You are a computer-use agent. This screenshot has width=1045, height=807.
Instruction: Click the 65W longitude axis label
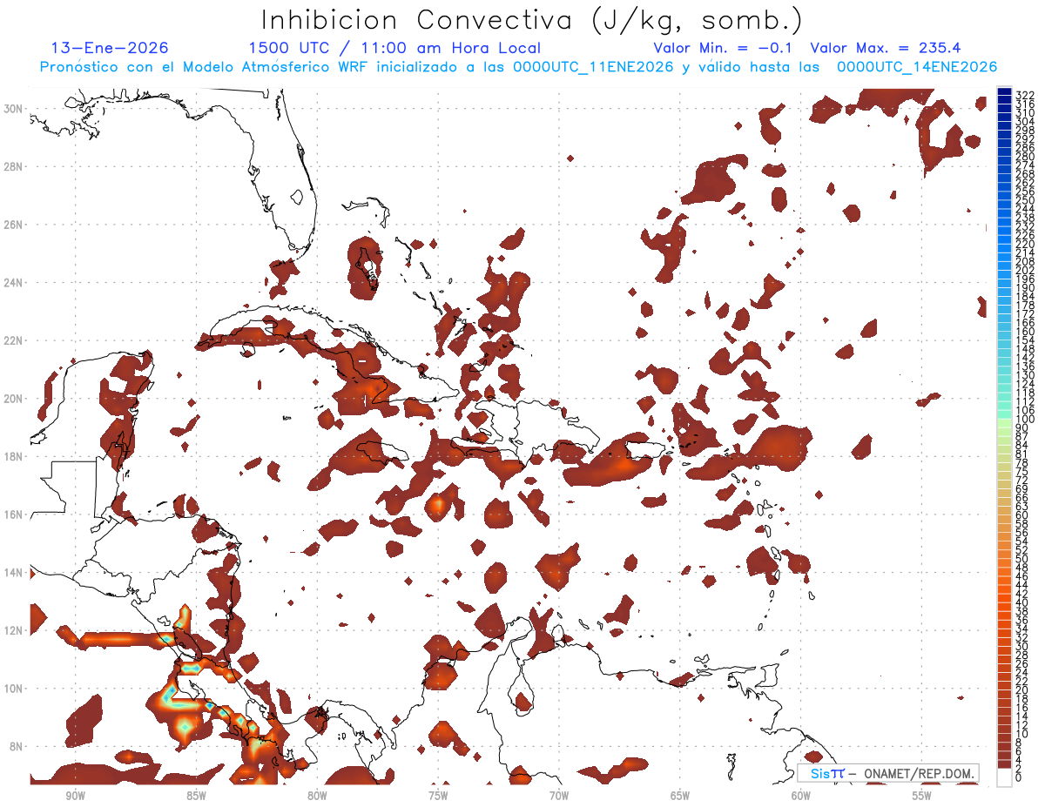pyautogui.click(x=680, y=796)
